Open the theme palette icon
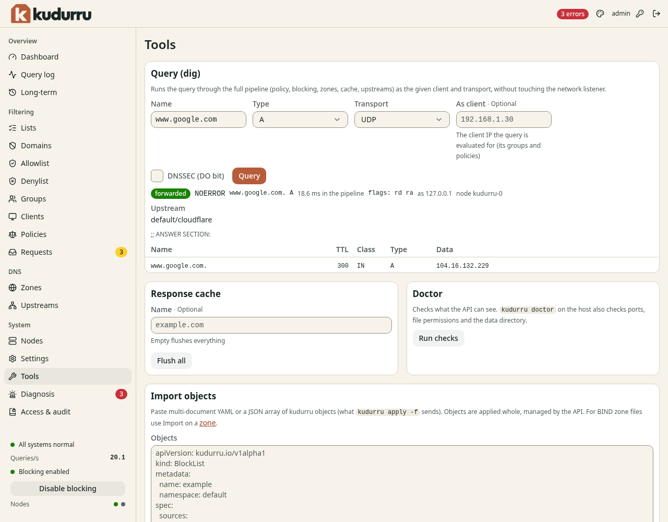 pos(600,14)
